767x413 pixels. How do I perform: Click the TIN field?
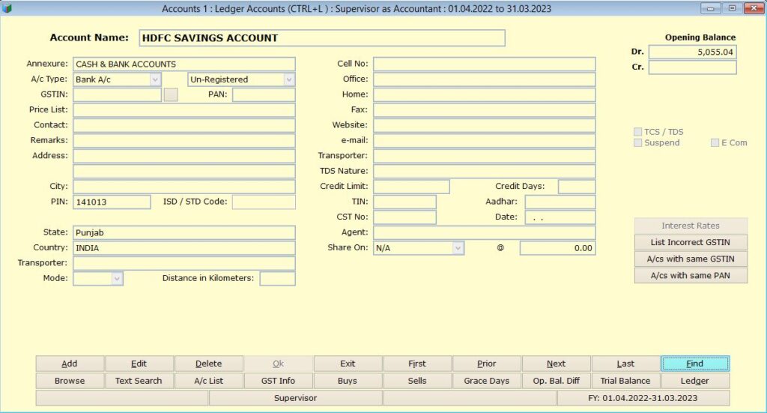click(404, 202)
